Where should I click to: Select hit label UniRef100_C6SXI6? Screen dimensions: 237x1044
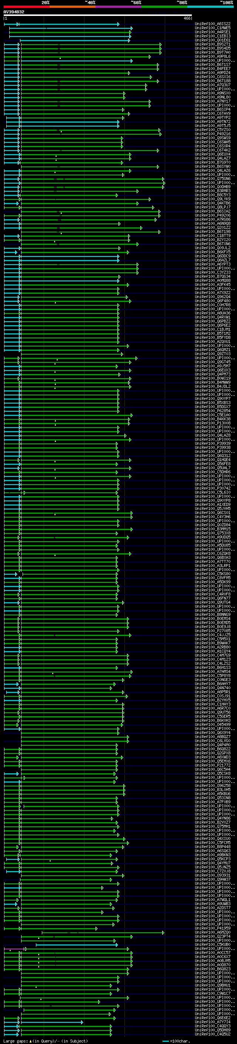213,77
